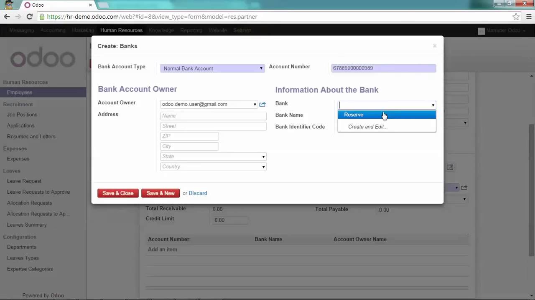This screenshot has height=300, width=535.
Task: Open Leaves Summary in sidebar
Action: pos(27,225)
